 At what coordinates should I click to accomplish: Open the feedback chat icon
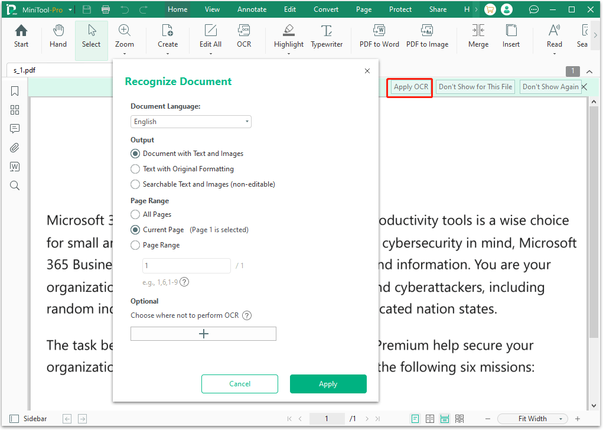pos(534,9)
